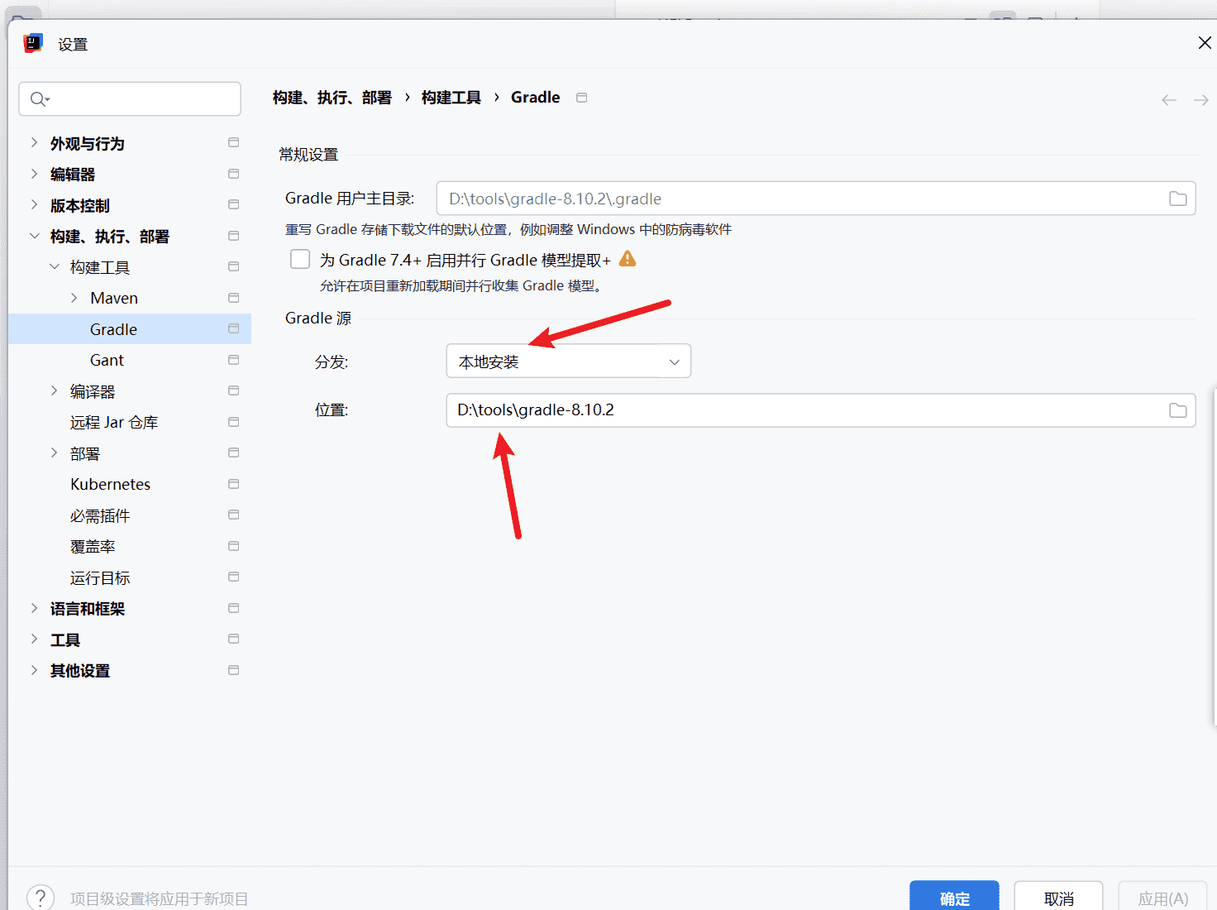Image resolution: width=1217 pixels, height=910 pixels.
Task: Click the folder icon in Gradle 用户主目录 field
Action: point(1177,199)
